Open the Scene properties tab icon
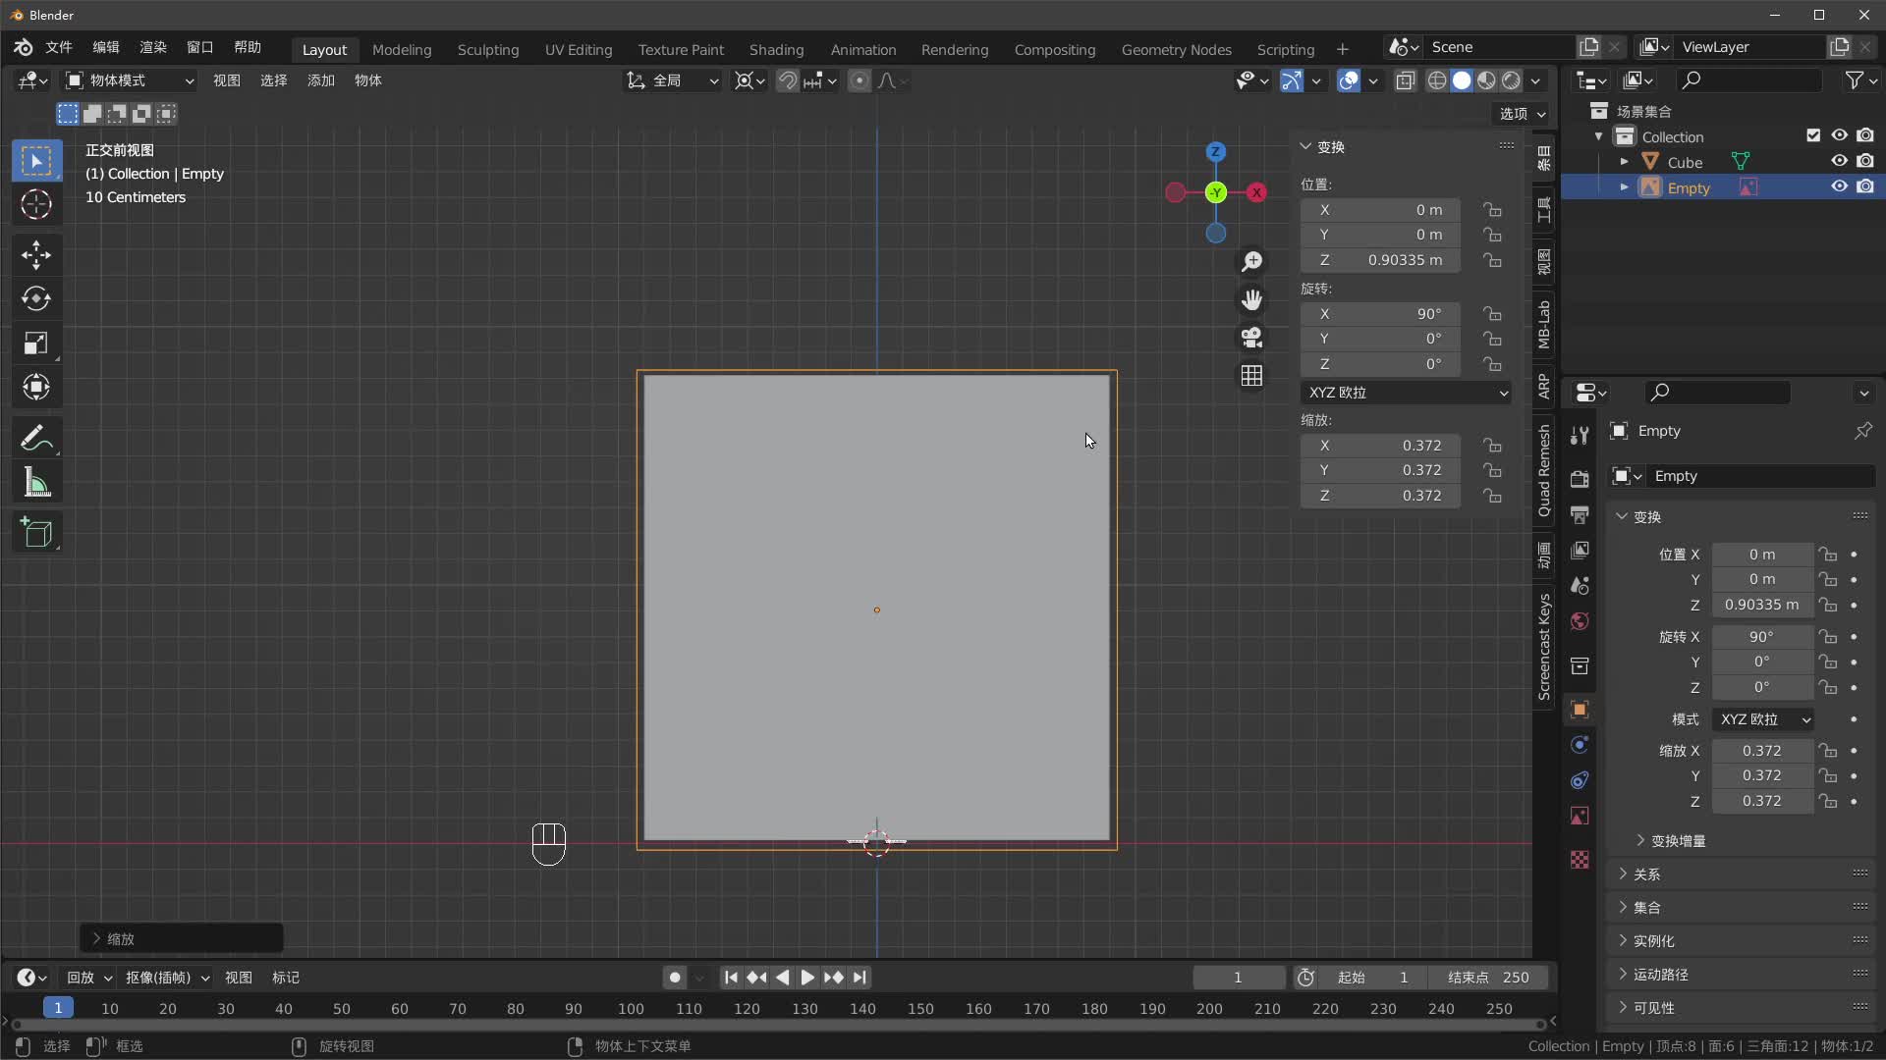 coord(1580,585)
